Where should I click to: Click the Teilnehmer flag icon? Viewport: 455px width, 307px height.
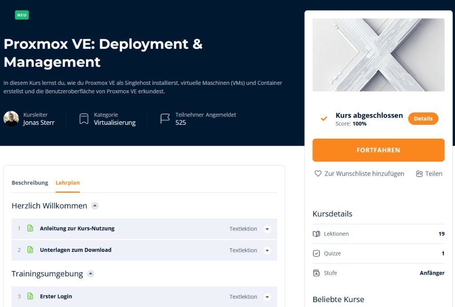(x=165, y=119)
